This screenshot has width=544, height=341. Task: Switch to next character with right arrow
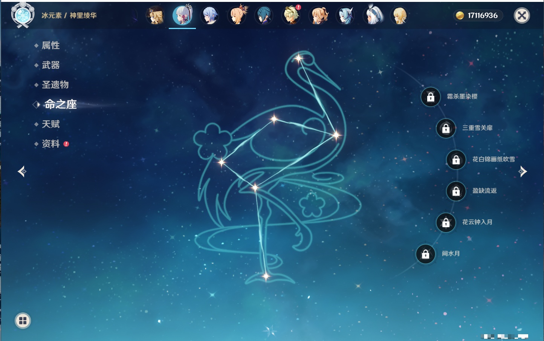coord(523,171)
